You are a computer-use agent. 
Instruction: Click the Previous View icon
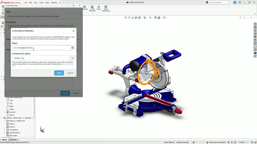coord(133,18)
